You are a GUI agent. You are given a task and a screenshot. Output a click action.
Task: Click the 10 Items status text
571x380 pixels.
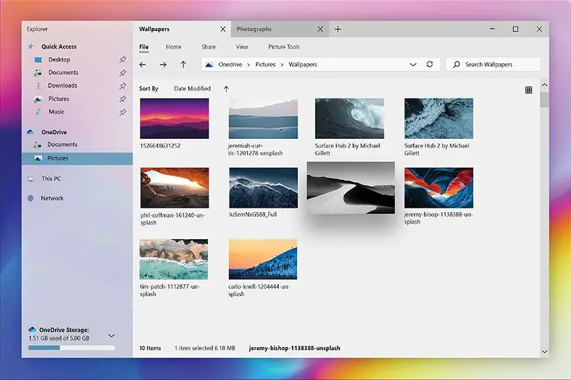point(150,348)
